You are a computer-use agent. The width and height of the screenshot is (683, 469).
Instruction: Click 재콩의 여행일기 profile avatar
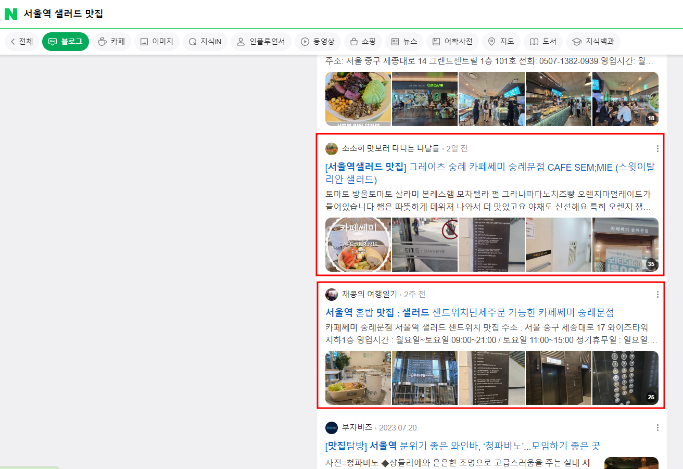[x=332, y=295]
